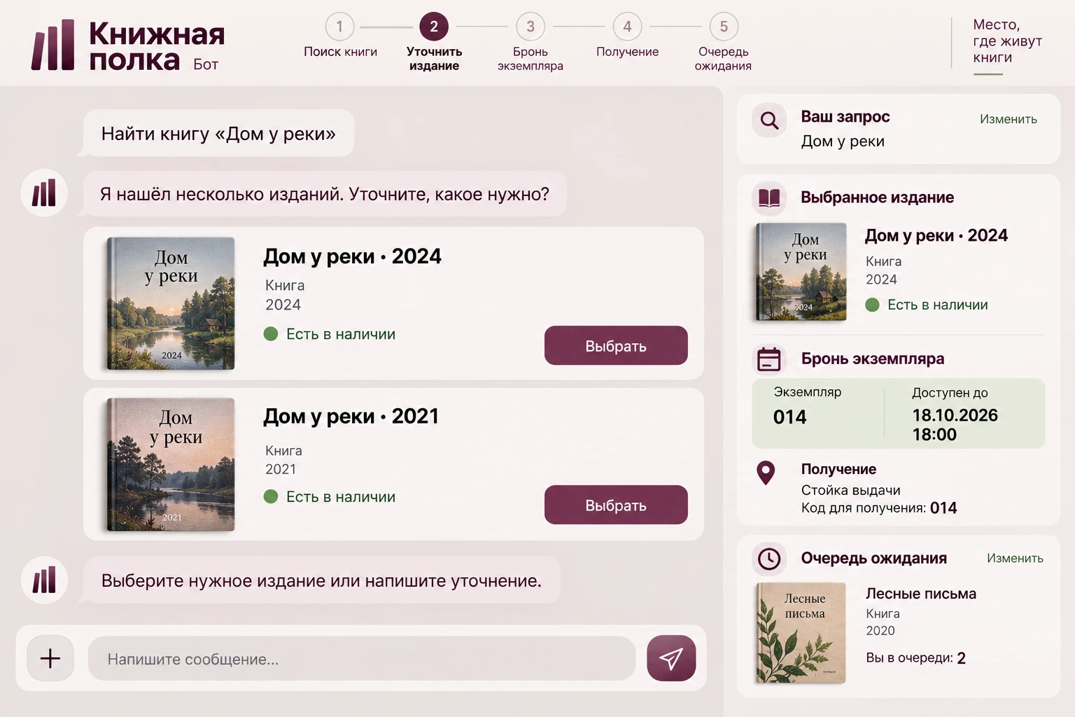Click Изменить next to Очередь ожидания
The width and height of the screenshot is (1075, 717).
pyautogui.click(x=1015, y=558)
